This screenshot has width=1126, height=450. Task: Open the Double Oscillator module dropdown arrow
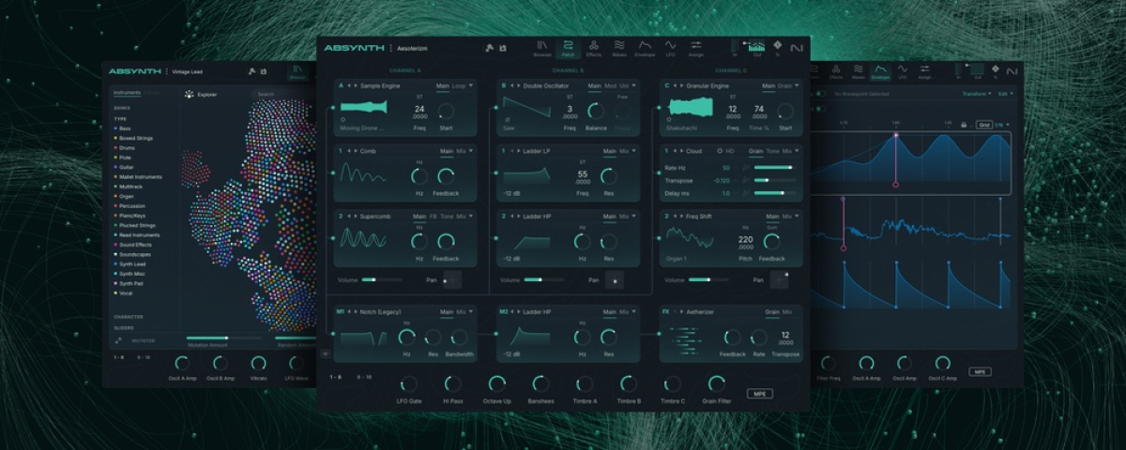point(633,85)
